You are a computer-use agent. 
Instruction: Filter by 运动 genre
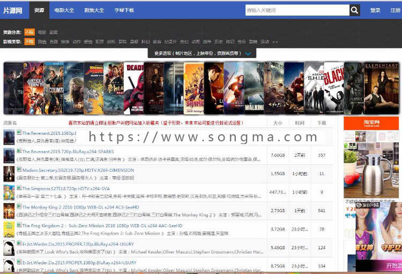coord(265,42)
